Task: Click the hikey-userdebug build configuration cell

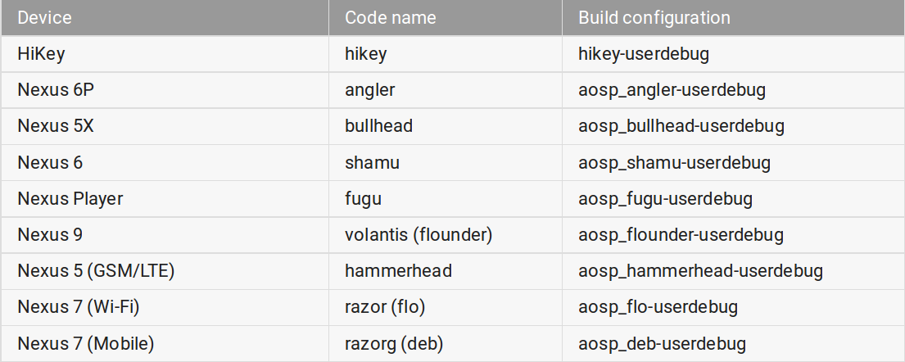Action: coord(644,54)
